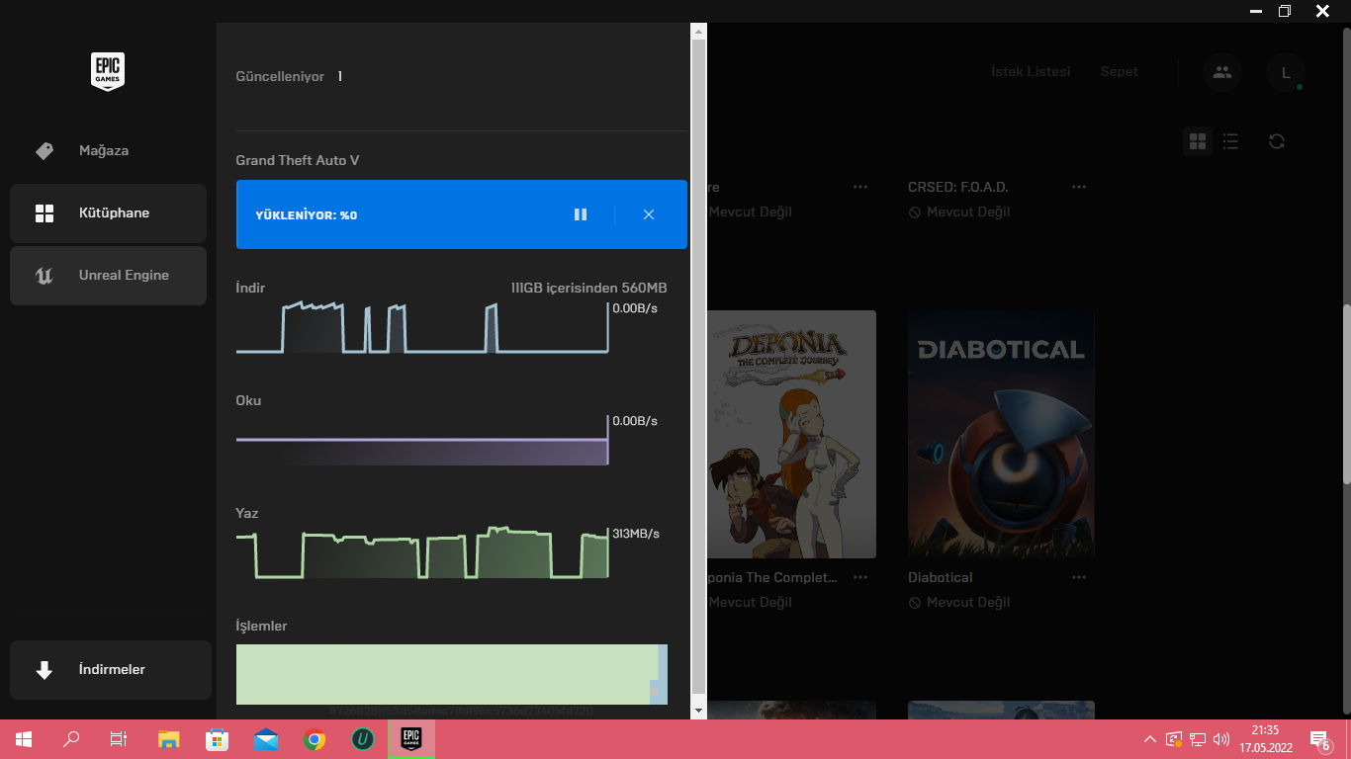
Task: Open Unreal Engine section
Action: point(108,276)
